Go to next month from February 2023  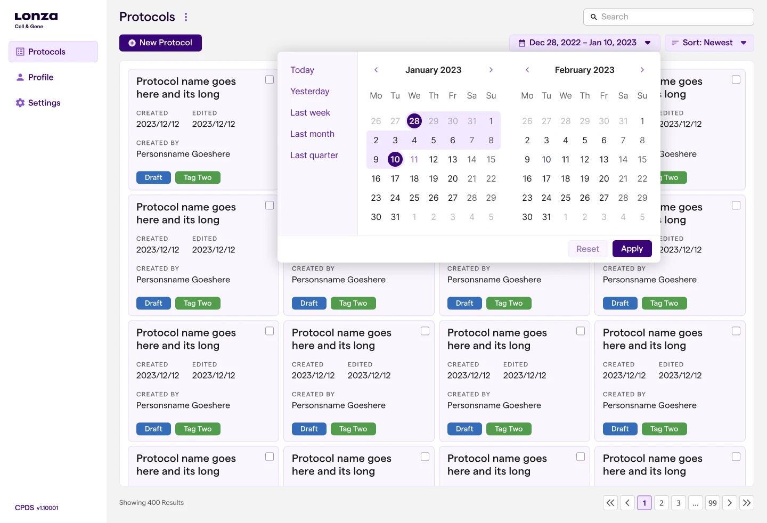tap(642, 70)
